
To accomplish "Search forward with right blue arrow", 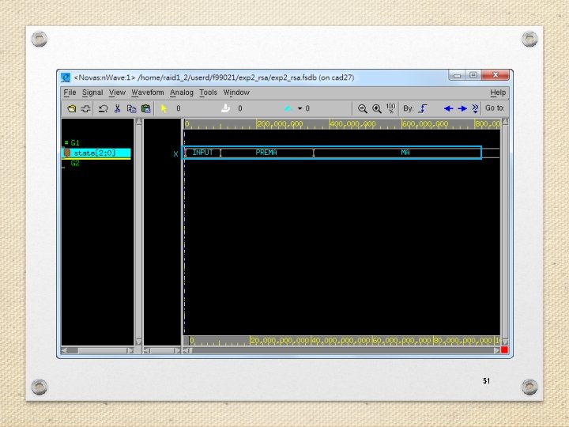I will tap(462, 108).
